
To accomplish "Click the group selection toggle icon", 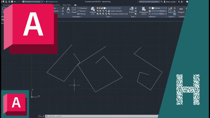I will click(174, 14).
